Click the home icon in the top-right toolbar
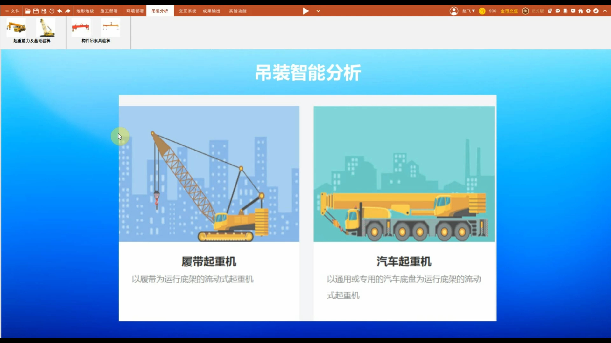 click(581, 10)
